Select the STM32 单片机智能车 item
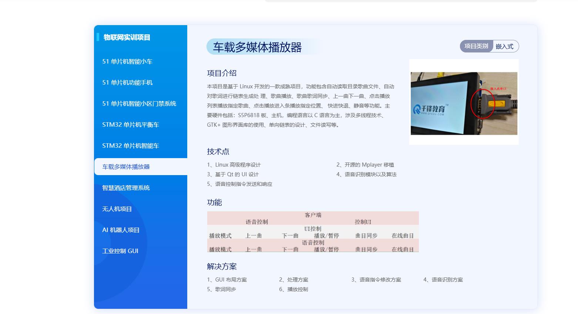Image resolution: width=578 pixels, height=314 pixels. pos(131,146)
